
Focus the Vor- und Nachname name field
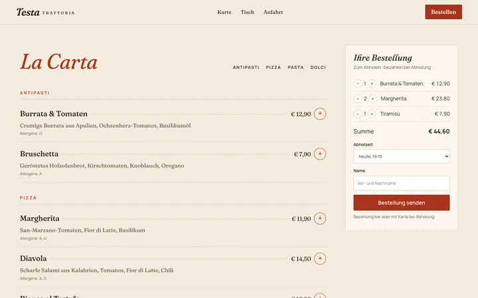(402, 183)
